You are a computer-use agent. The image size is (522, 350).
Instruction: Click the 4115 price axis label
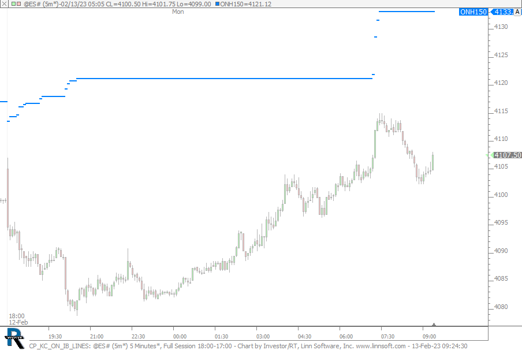click(501, 111)
